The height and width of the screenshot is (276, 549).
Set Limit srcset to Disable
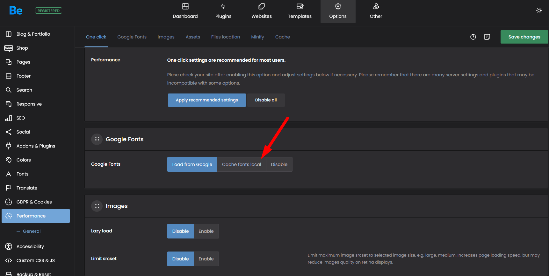click(x=181, y=259)
